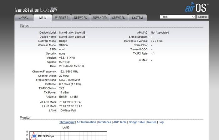
Task: Show the Interfaces monitor link
Action: point(104,122)
